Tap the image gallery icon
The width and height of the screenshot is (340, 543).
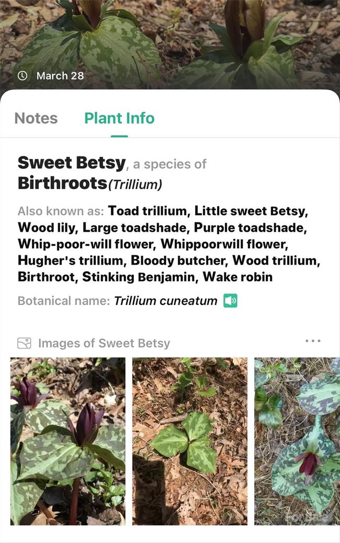click(24, 343)
